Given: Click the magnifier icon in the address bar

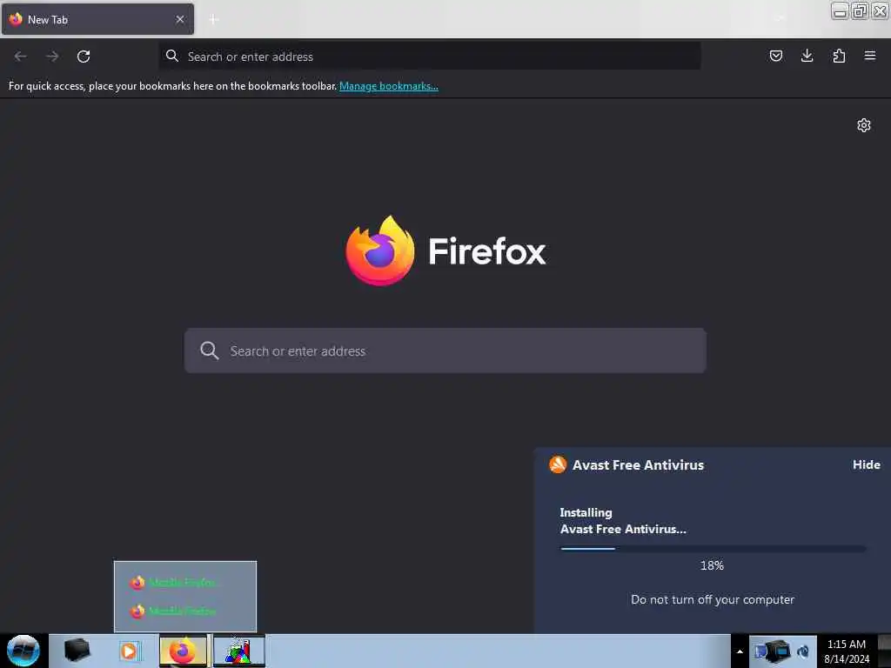Looking at the screenshot, I should (171, 56).
